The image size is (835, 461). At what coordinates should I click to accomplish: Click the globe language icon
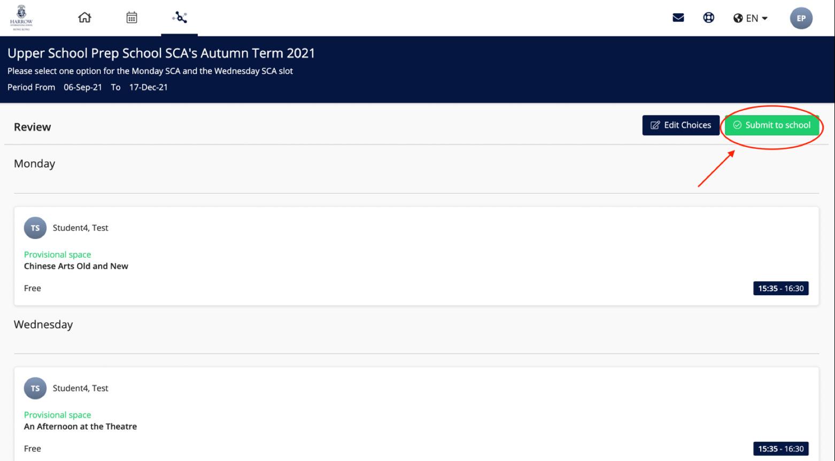click(738, 19)
